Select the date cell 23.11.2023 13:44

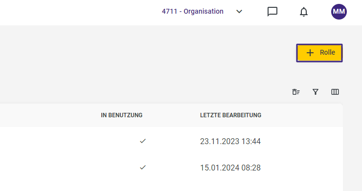[x=230, y=141]
